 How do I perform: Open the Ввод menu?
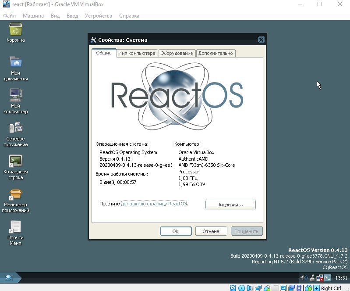pos(72,16)
